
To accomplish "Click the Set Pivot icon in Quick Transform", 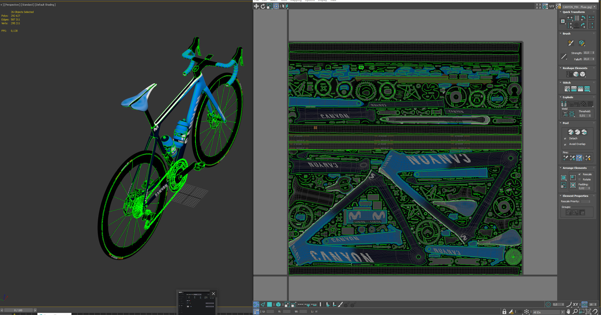I will [563, 21].
